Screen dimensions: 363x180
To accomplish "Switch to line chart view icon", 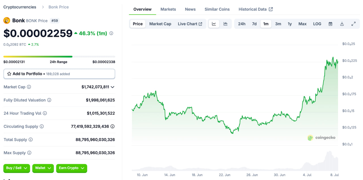I will (214, 24).
